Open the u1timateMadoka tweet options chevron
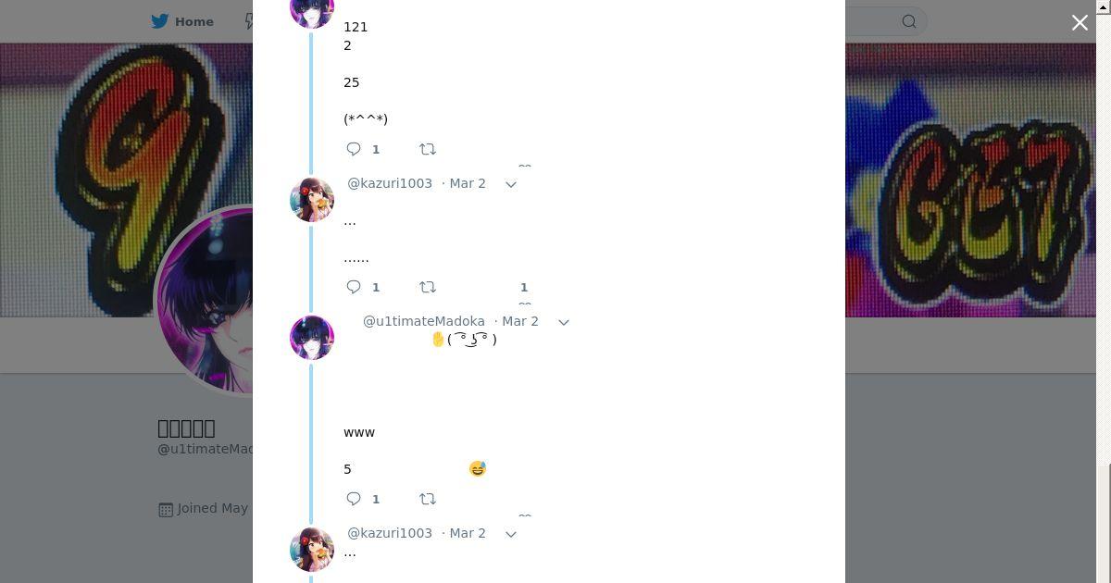This screenshot has height=583, width=1111. 564,322
